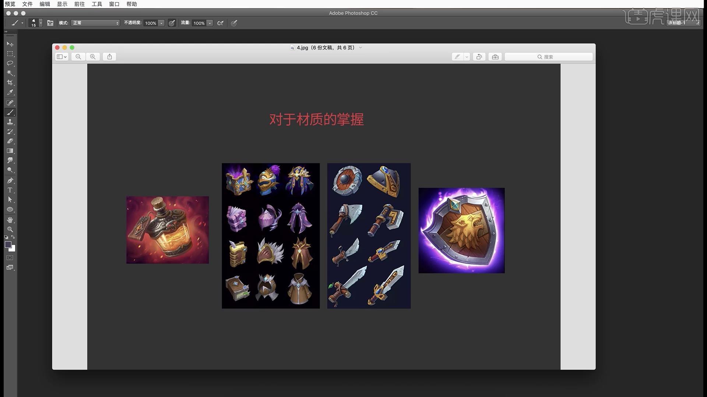
Task: Open the 文件 menu
Action: pyautogui.click(x=27, y=4)
